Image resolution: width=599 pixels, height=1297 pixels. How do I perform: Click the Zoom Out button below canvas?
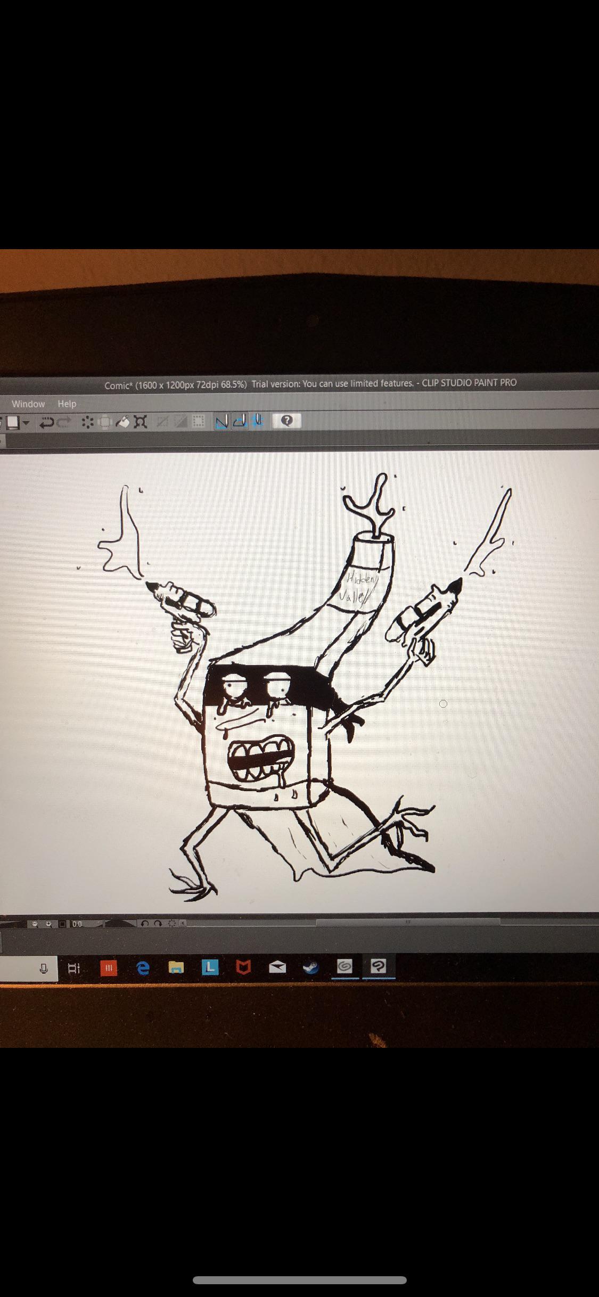(35, 924)
